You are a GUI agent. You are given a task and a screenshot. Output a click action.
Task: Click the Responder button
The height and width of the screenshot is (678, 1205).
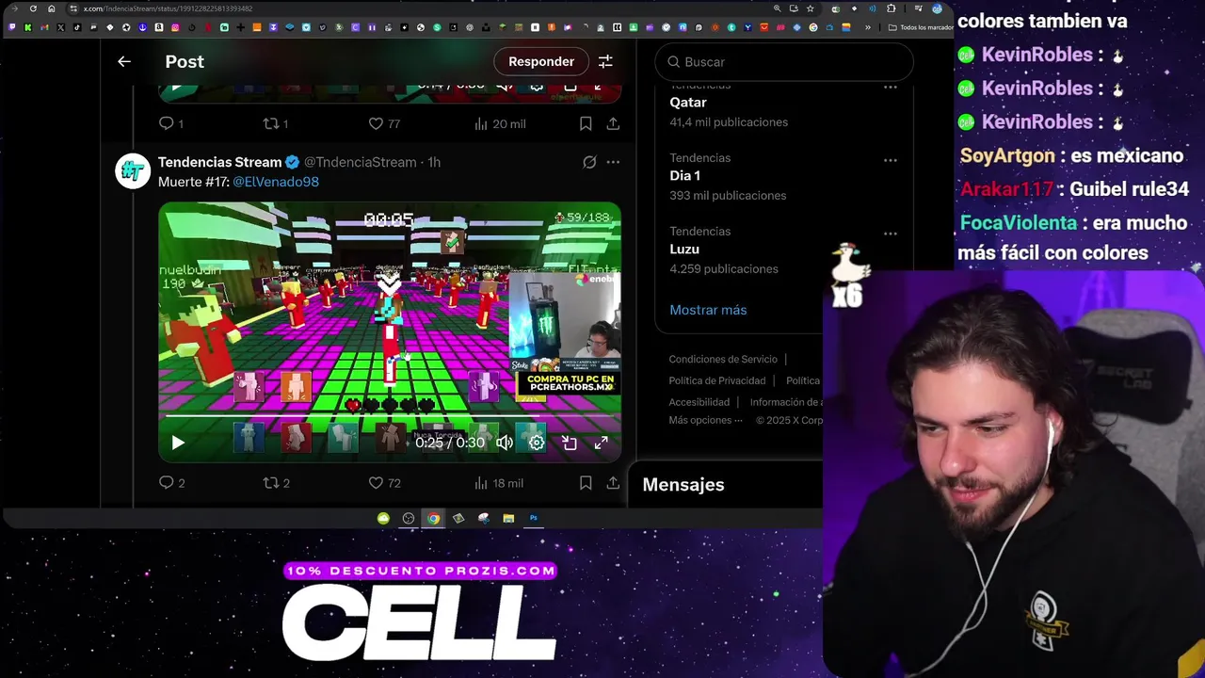541,61
